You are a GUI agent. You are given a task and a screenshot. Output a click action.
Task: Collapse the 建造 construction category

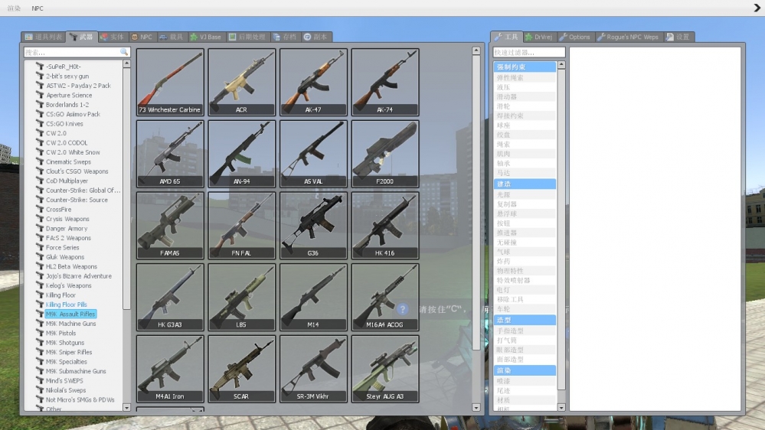click(525, 184)
